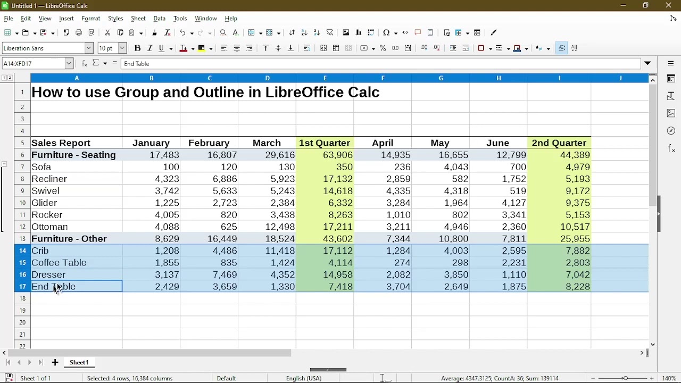Click the Sort Descending icon
The height and width of the screenshot is (383, 681).
click(317, 33)
